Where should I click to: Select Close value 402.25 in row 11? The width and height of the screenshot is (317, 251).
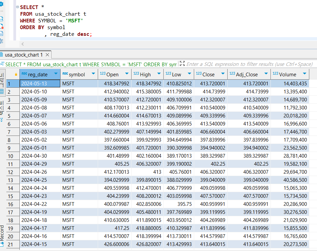click(x=211, y=164)
